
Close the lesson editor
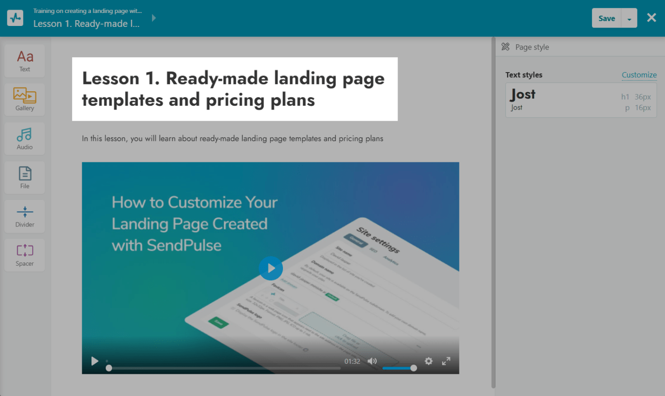652,18
